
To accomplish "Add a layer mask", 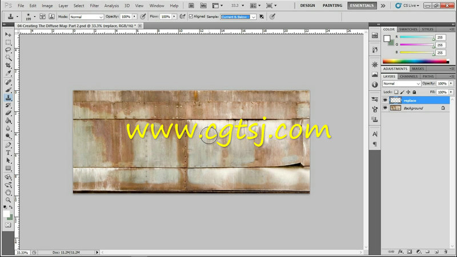I will [x=410, y=251].
